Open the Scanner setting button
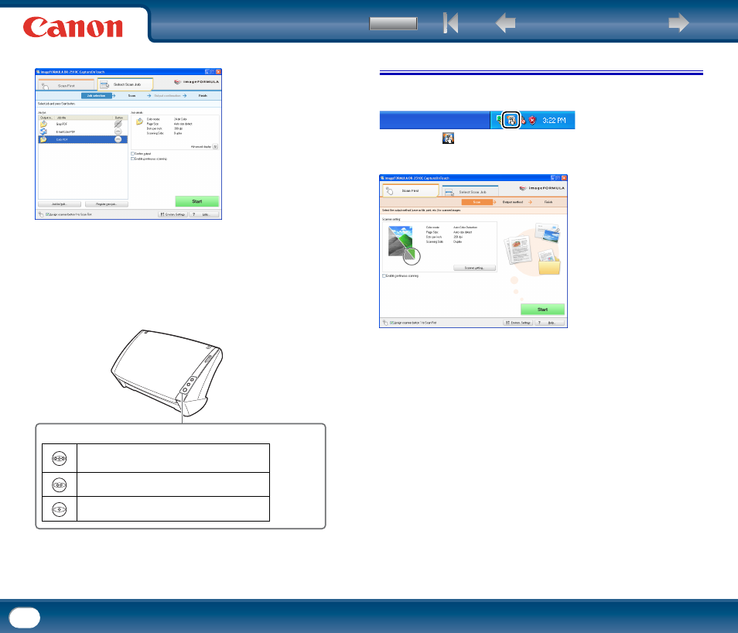The height and width of the screenshot is (633, 738). [474, 268]
